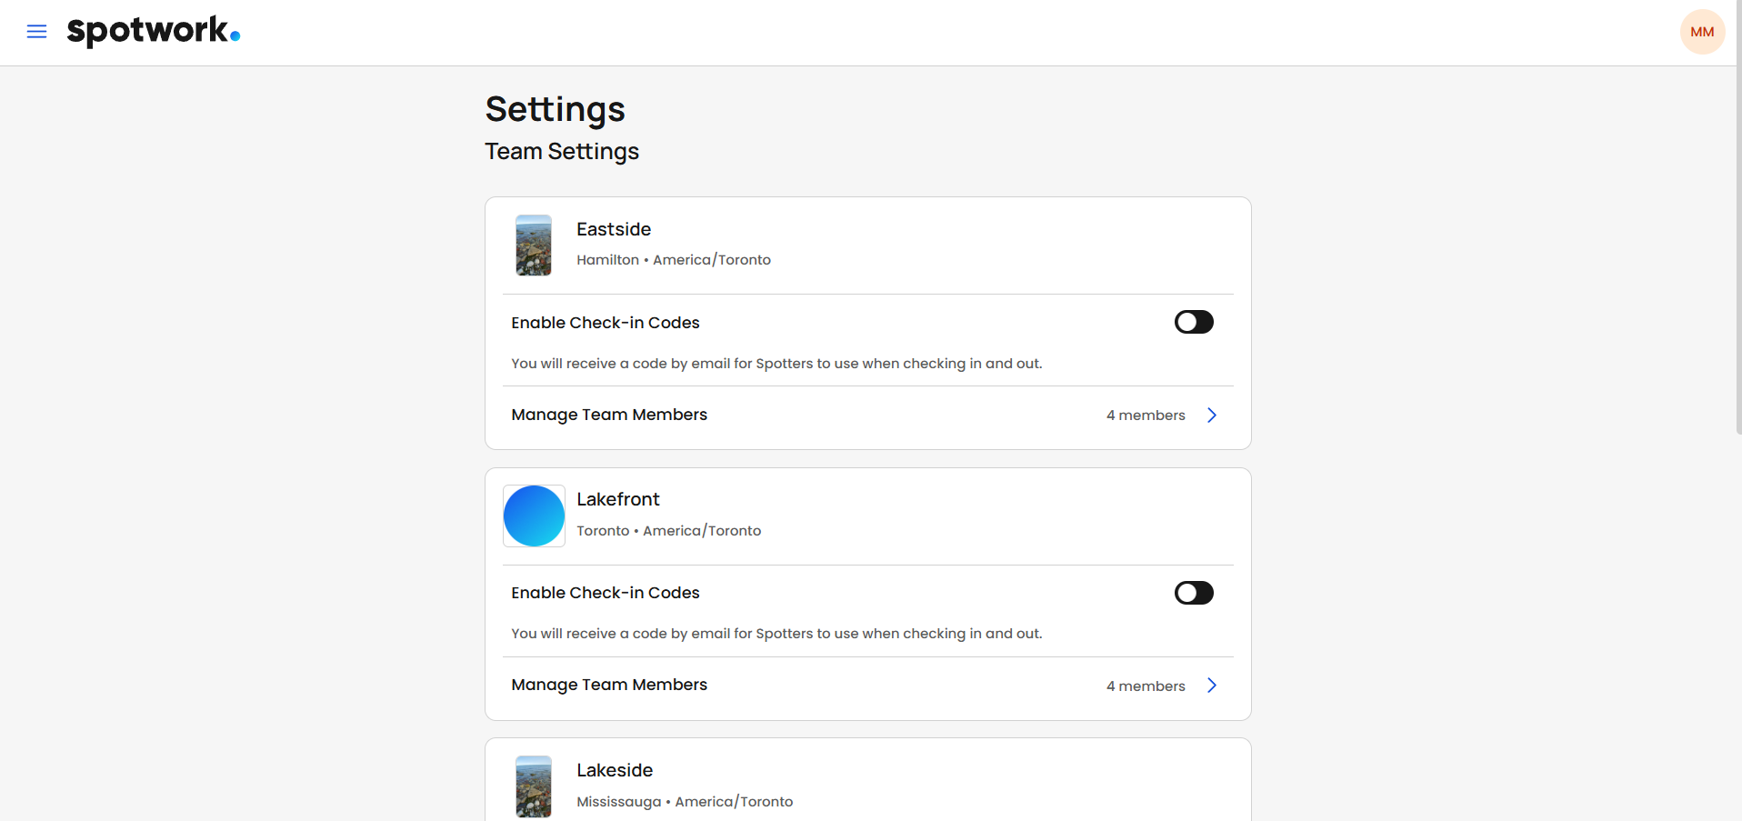Screen dimensions: 1742x821
Task: Click the Lakeside team photo thumbnail
Action: [534, 786]
